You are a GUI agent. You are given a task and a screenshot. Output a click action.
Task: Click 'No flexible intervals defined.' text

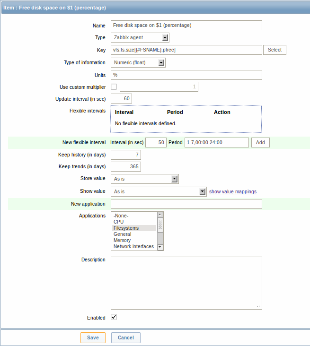click(x=146, y=123)
